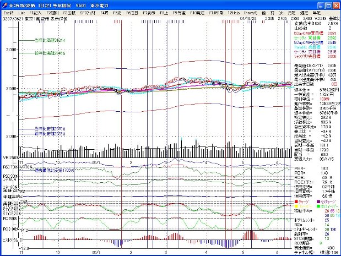
Task: Switch the chart to 年足 yearly view
Action: coord(315,12)
